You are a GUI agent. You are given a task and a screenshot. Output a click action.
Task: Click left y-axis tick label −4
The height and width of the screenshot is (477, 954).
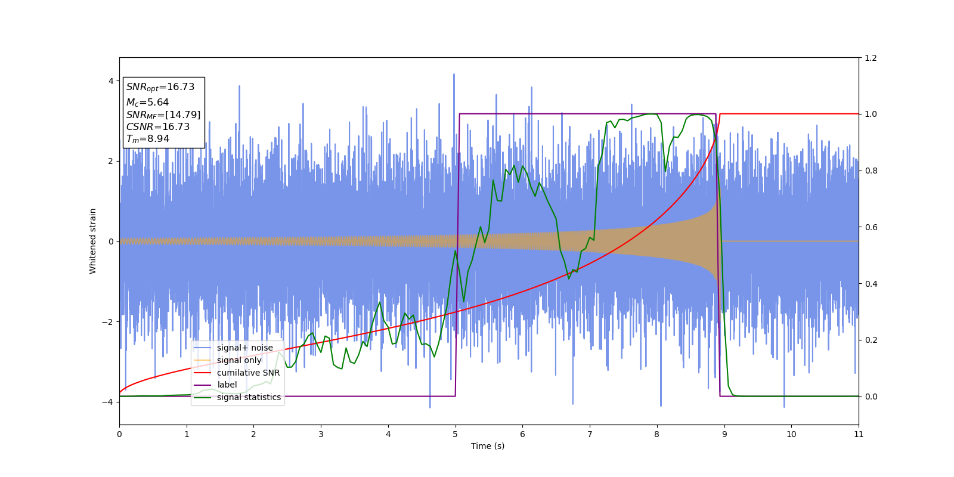[x=108, y=402]
